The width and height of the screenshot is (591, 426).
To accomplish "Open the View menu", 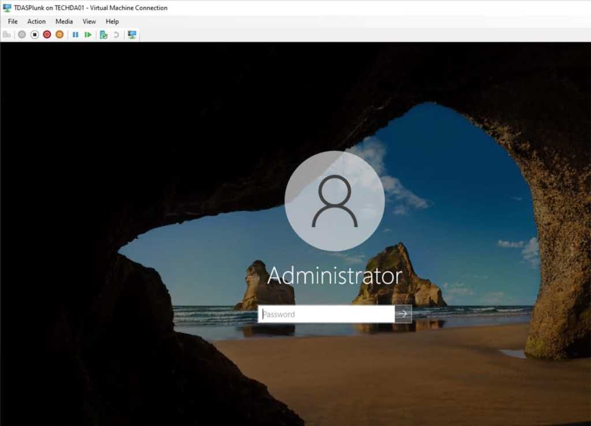I will pyautogui.click(x=88, y=21).
